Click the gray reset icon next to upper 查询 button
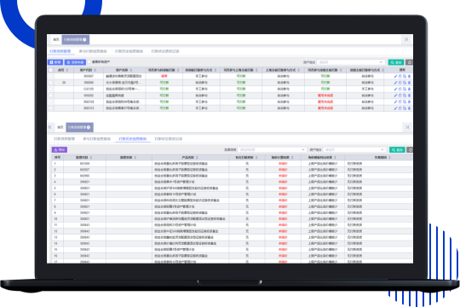460x307 pixels. point(410,62)
